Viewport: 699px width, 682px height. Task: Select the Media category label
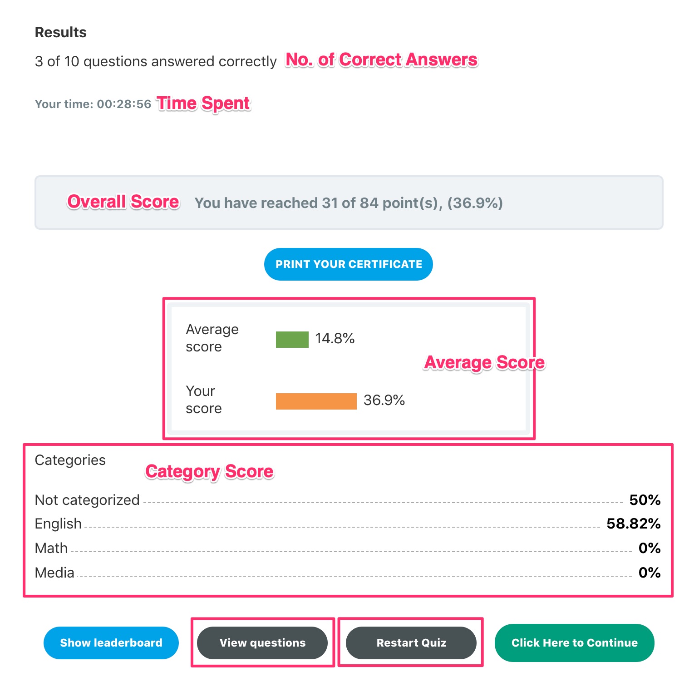click(x=54, y=573)
